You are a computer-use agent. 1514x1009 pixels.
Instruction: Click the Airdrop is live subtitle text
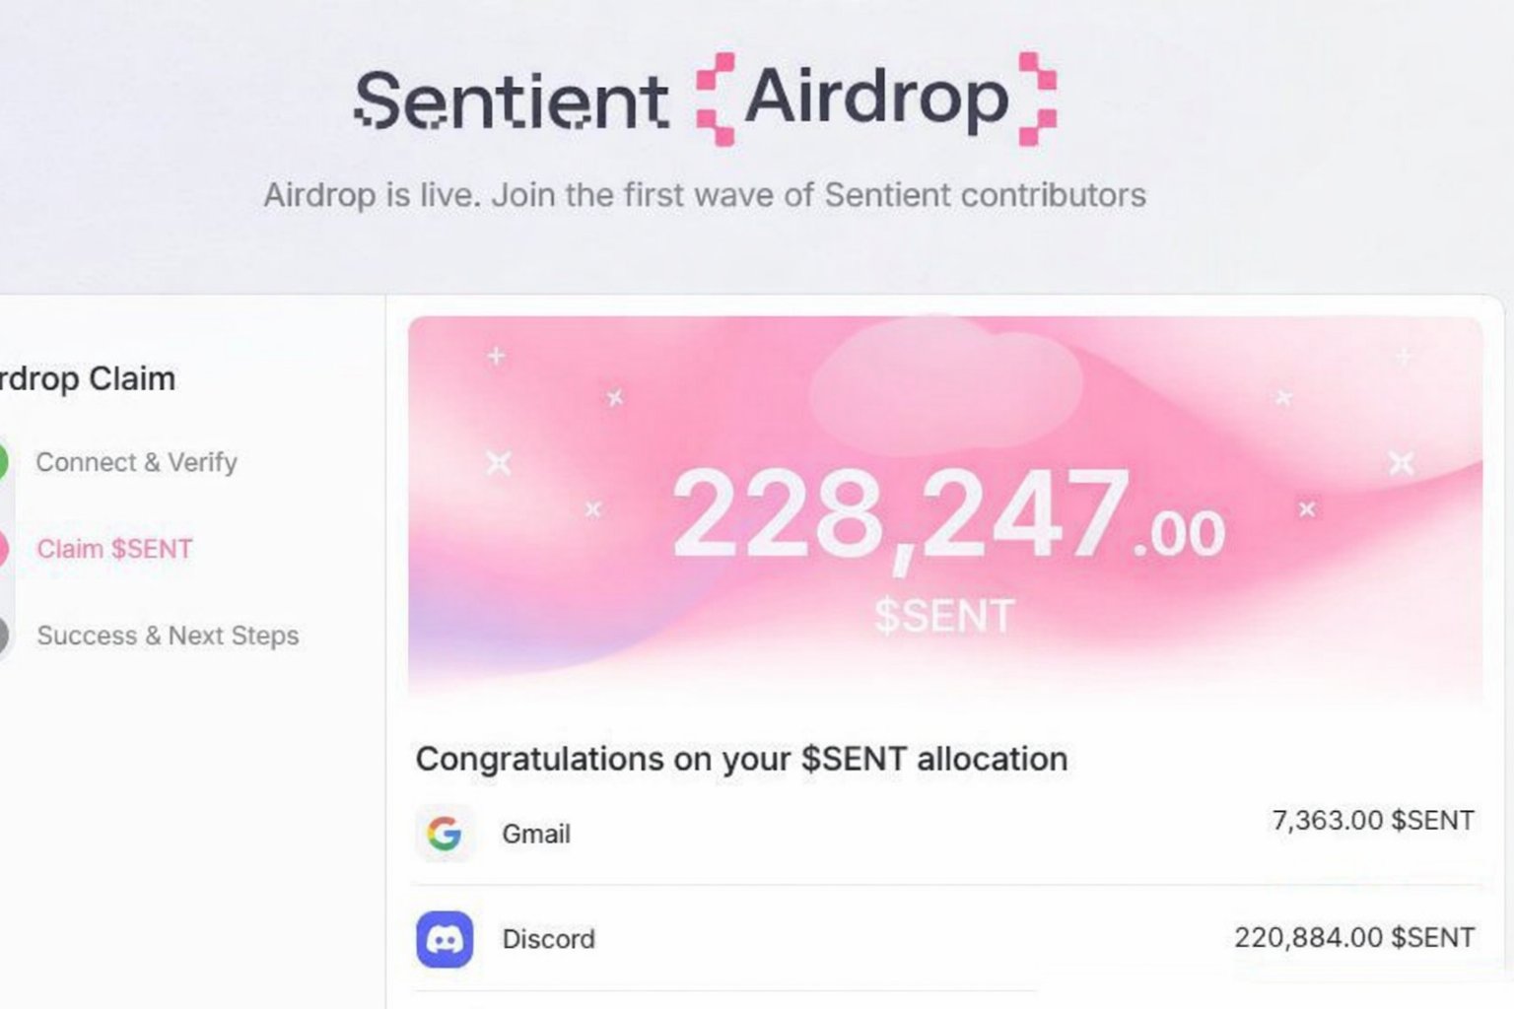tap(704, 195)
